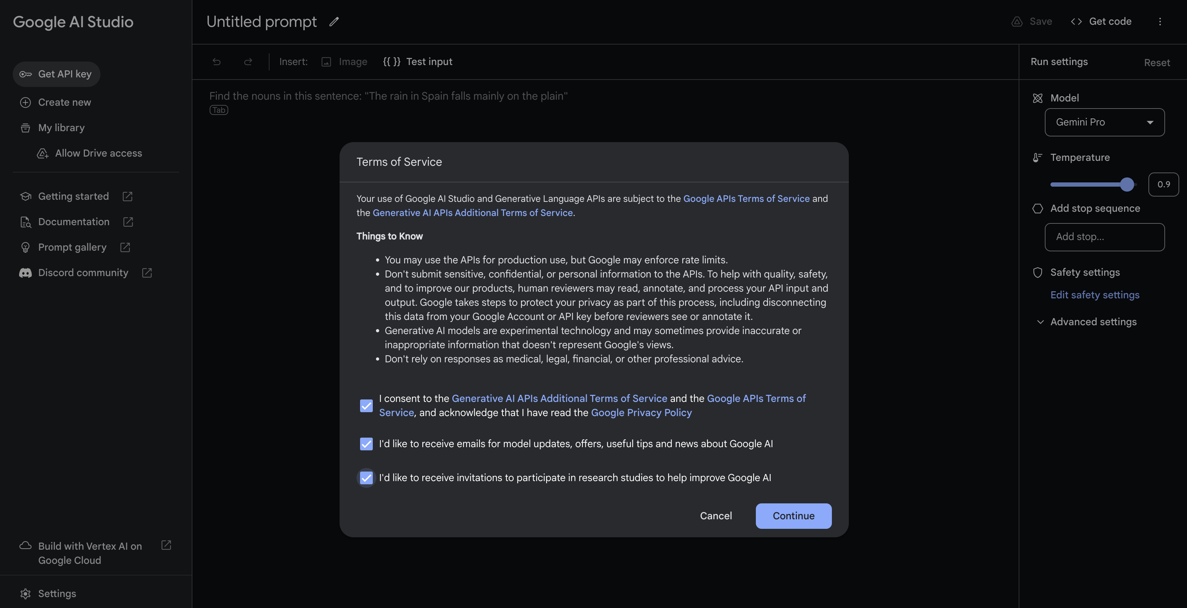Click the Allow Drive access icon
This screenshot has height=608, width=1187.
point(43,153)
